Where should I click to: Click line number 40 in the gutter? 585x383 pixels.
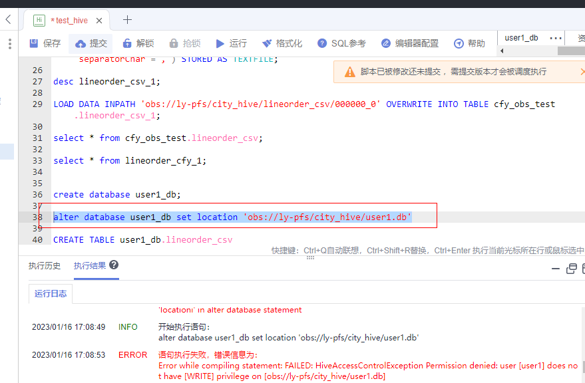coord(37,240)
